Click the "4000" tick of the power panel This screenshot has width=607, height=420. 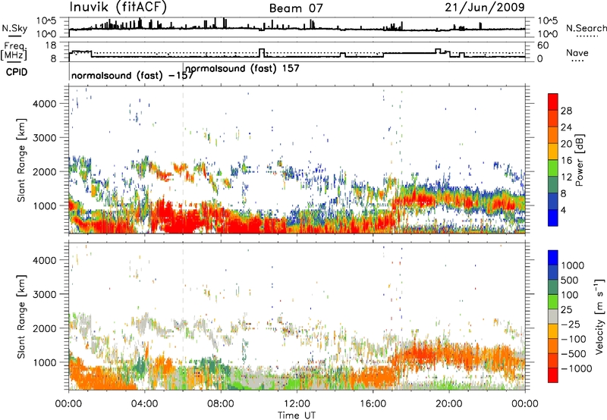point(44,104)
